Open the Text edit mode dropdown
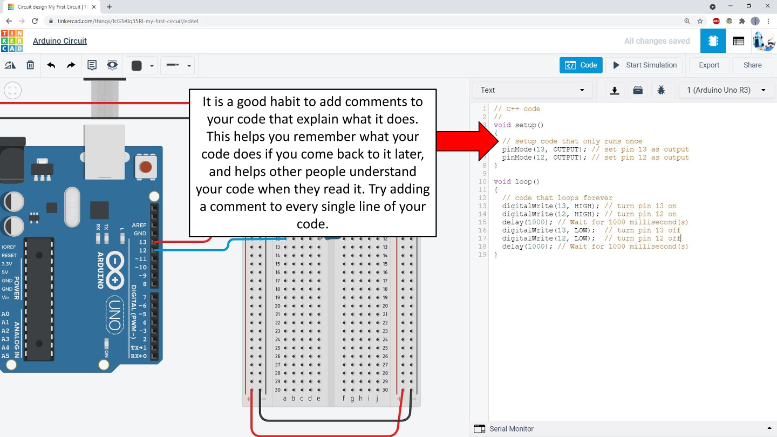 (x=532, y=90)
